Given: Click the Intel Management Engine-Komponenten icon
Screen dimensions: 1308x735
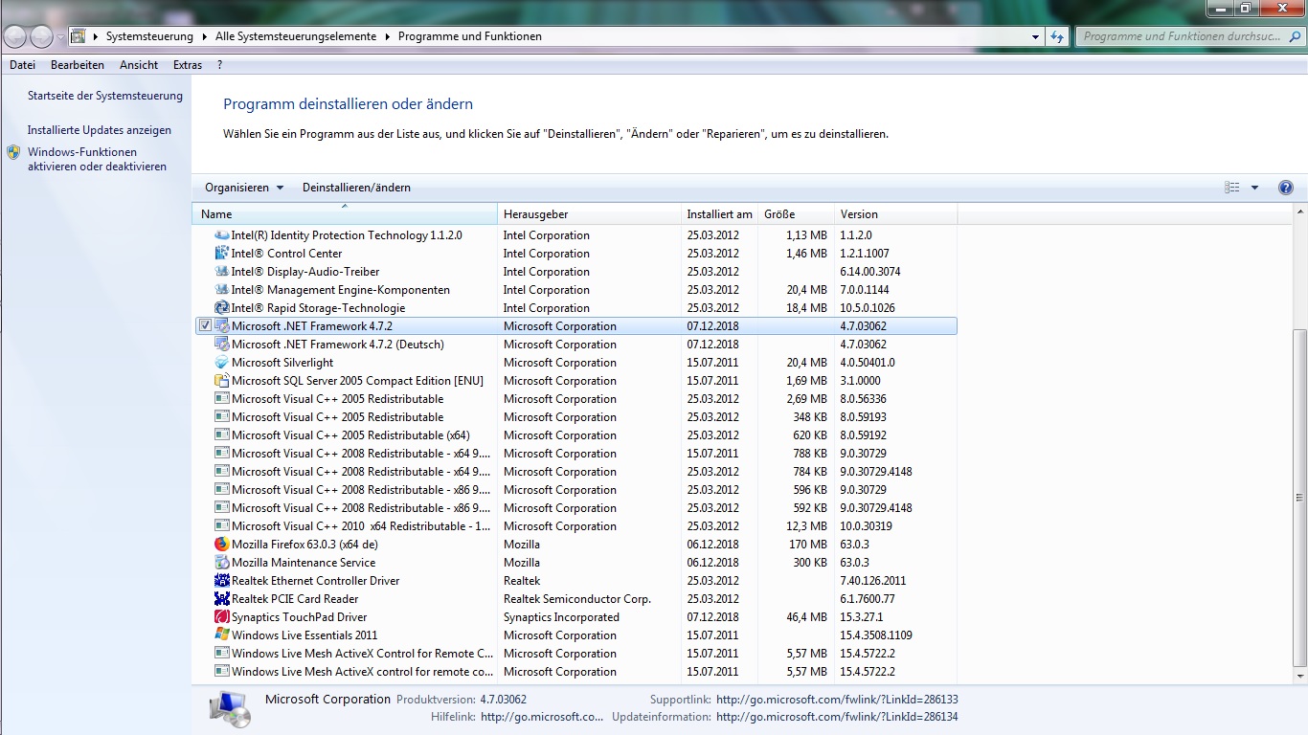Looking at the screenshot, I should (222, 290).
